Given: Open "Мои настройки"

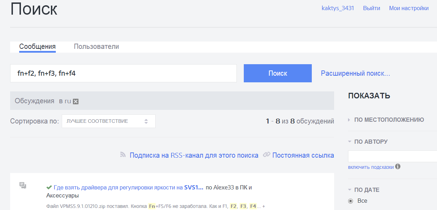Looking at the screenshot, I should 409,8.
